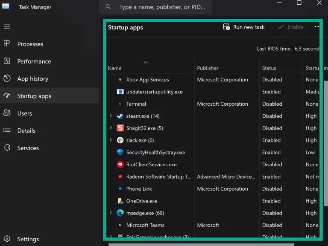Click the Performance sidebar icon
The width and height of the screenshot is (328, 246).
(x=7, y=61)
